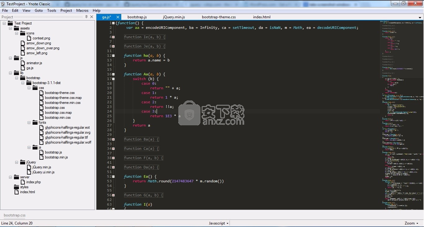Click the assets folder icon
The height and width of the screenshot is (227, 424).
pos(17,28)
